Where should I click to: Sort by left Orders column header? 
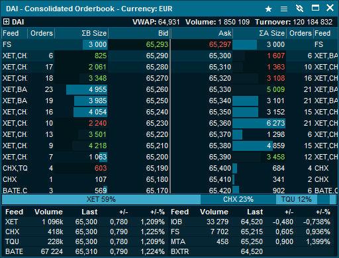point(42,33)
